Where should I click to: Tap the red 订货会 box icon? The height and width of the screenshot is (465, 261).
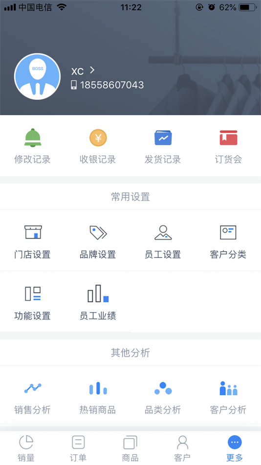pos(228,138)
